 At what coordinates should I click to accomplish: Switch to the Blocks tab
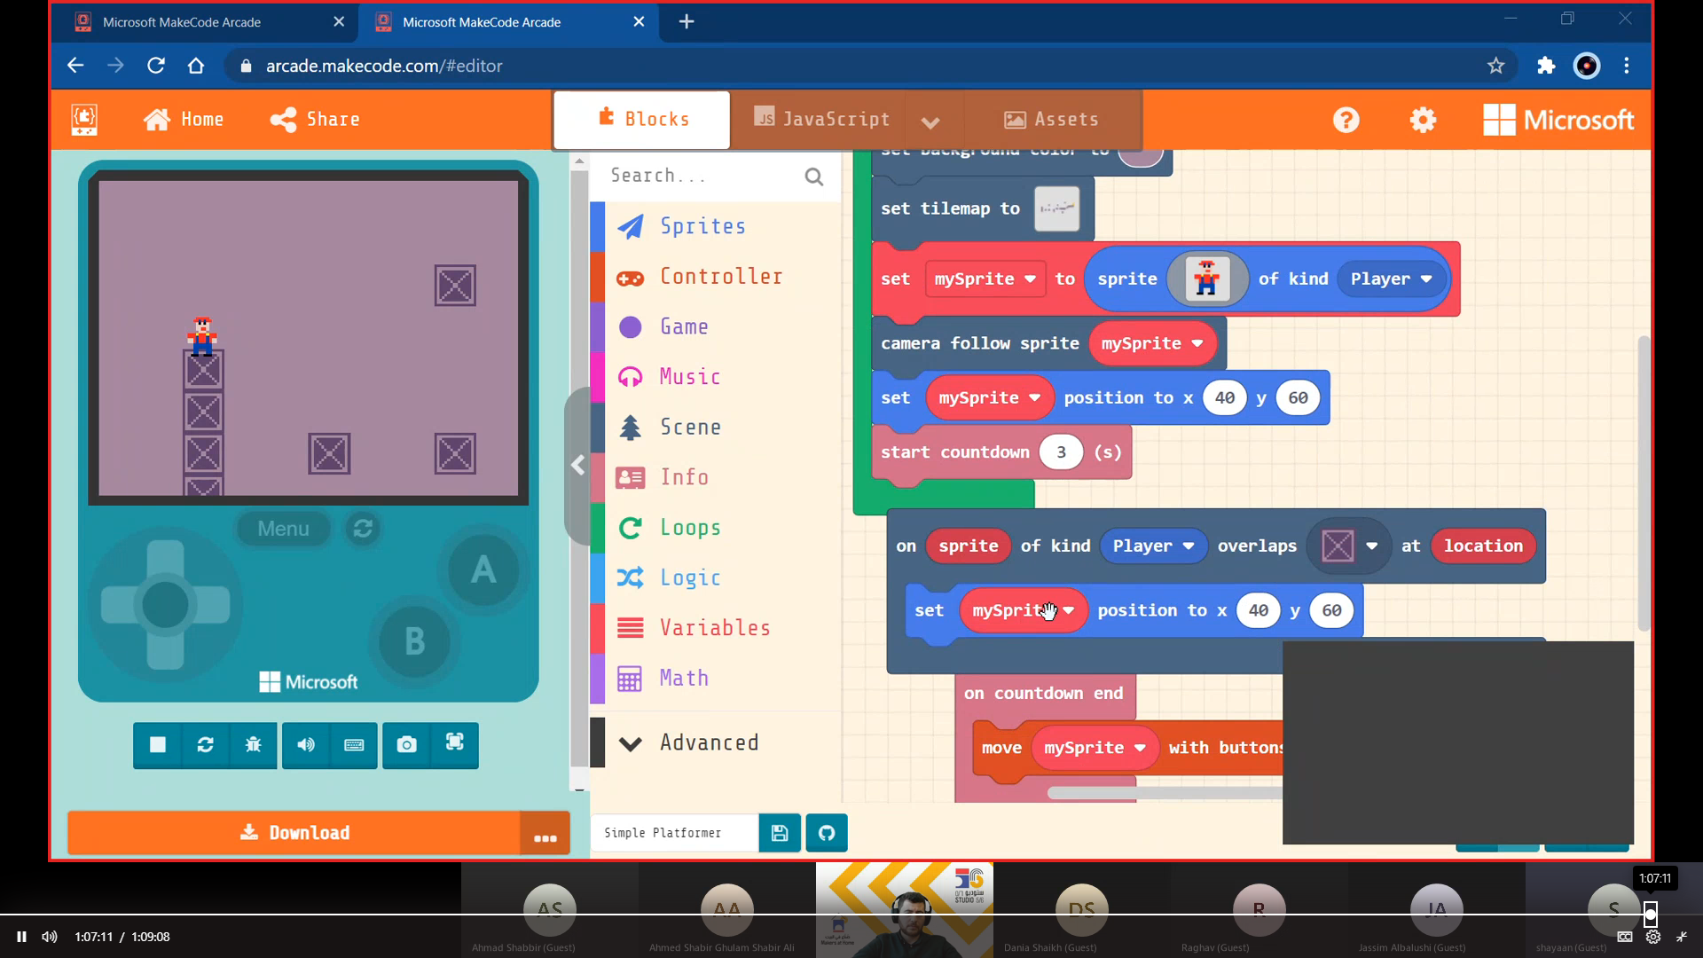(642, 120)
